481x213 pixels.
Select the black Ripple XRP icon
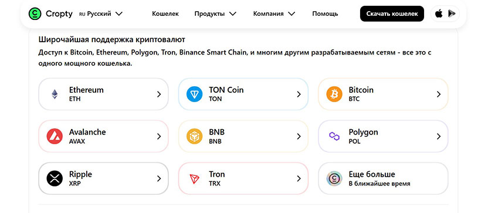coord(55,178)
